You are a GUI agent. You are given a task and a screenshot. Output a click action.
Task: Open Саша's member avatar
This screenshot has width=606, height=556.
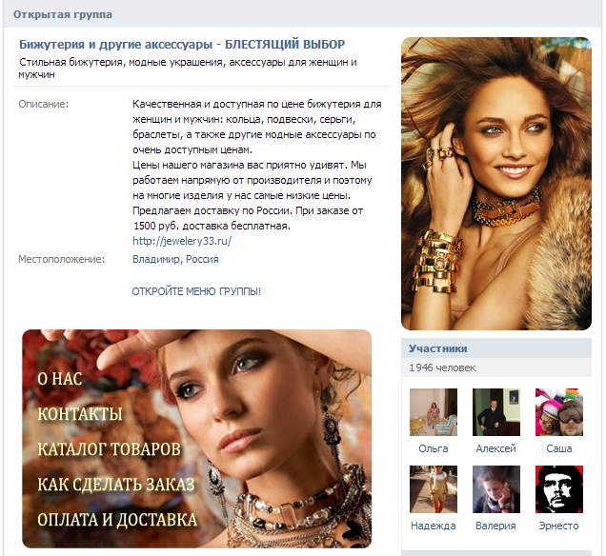(559, 412)
